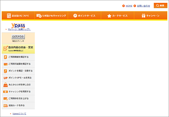Viewport: 169px width, 117px height.
Task: Click the notepad icon beside 登録内容の照会・変更
Action: click(x=5, y=48)
